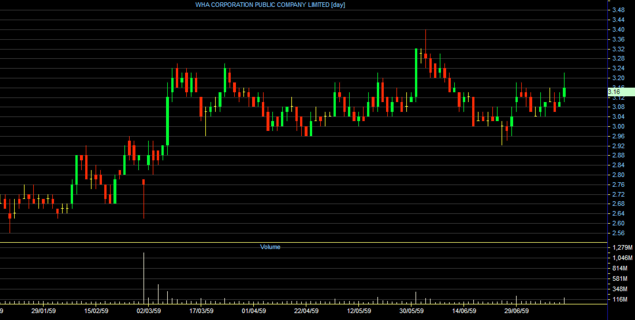Click the tall green candle reaching 3.32
Viewport: 635px width, 320px height.
416,73
